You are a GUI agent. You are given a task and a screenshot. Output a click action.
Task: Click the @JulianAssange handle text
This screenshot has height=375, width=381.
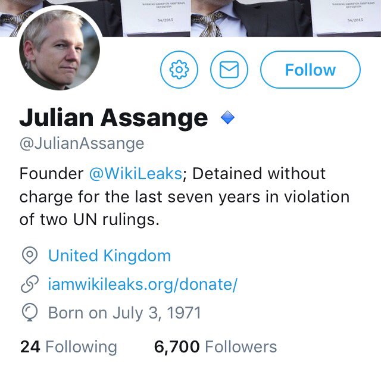click(82, 143)
